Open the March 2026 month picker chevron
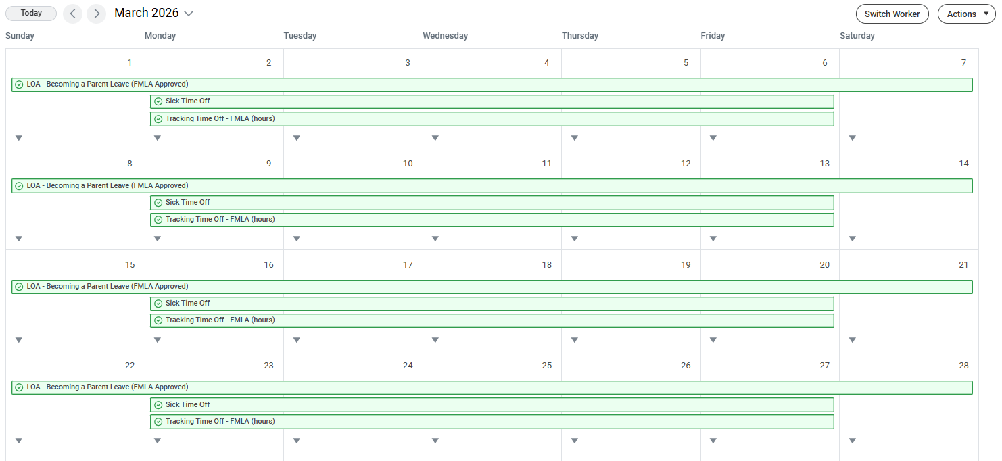 (189, 13)
